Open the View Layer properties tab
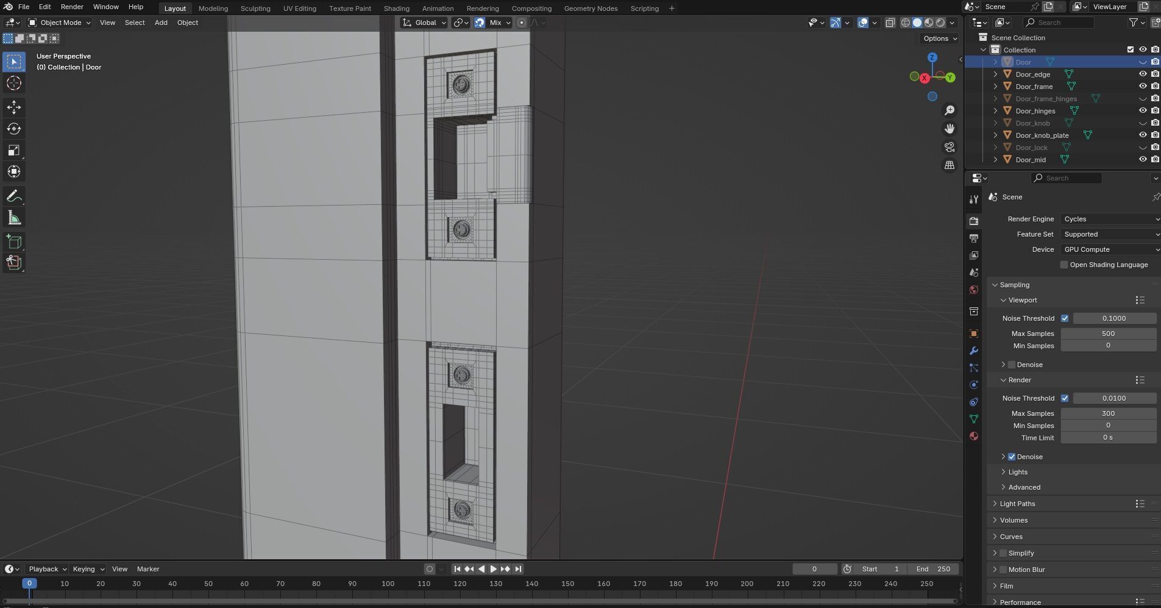Viewport: 1161px width, 608px height. [974, 255]
